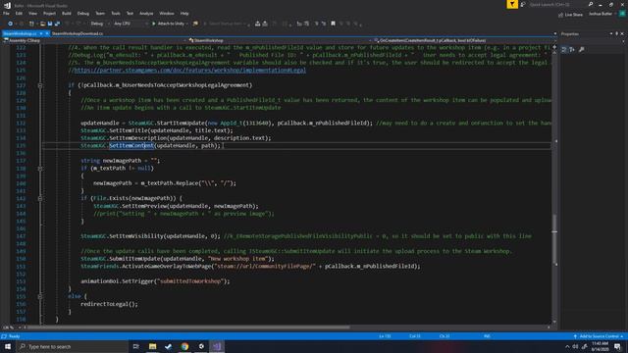This screenshot has height=353, width=628.
Task: Collapse the if block at line 138
Action: coord(39,169)
